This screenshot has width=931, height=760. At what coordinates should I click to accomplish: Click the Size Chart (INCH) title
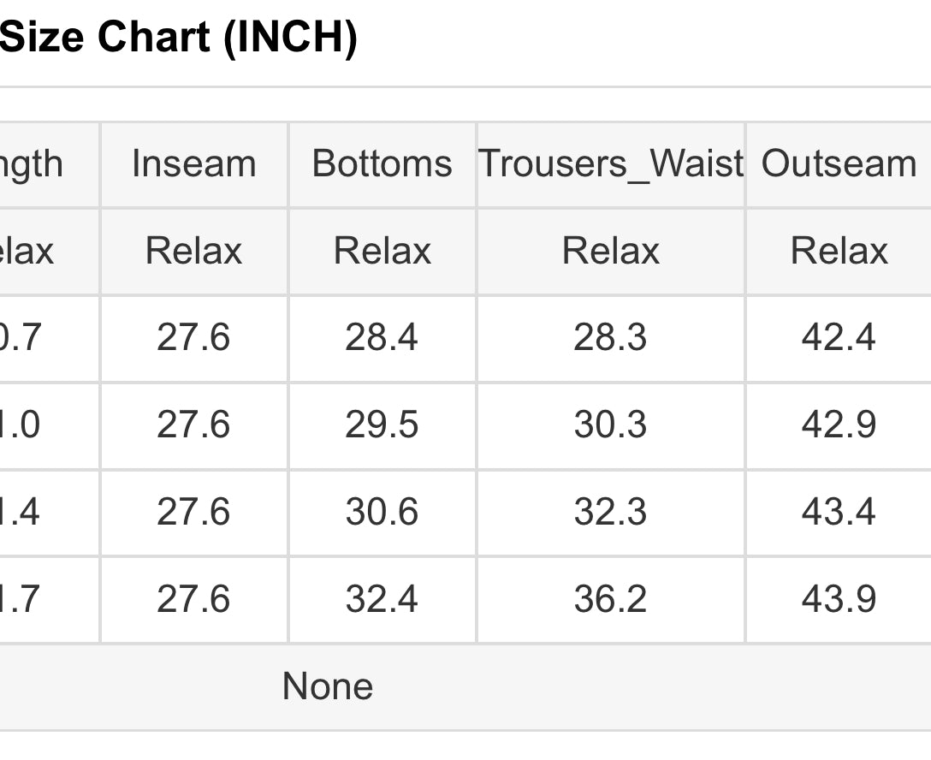tap(178, 38)
